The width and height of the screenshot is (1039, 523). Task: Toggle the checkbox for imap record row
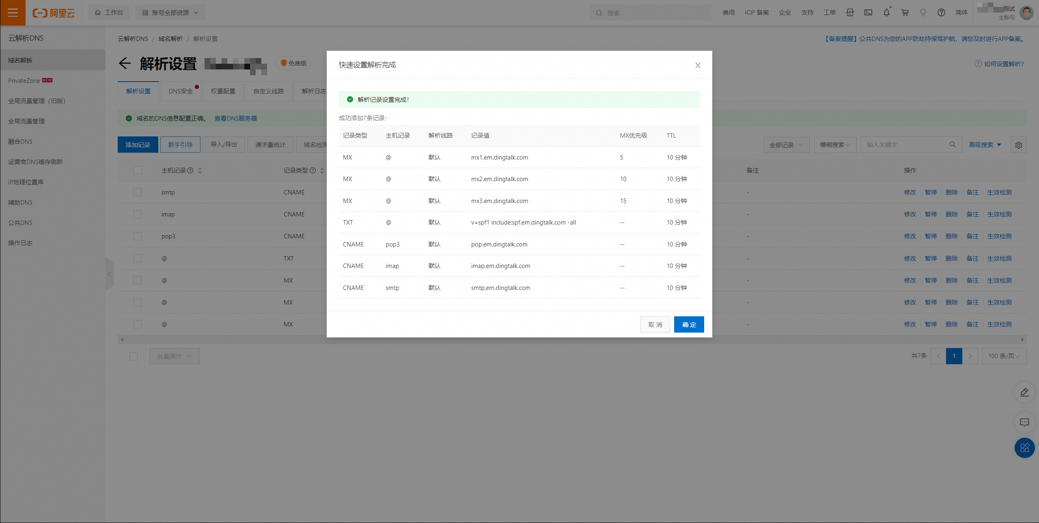point(137,214)
